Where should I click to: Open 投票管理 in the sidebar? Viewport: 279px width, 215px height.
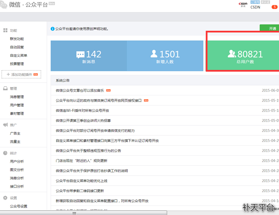point(17,64)
